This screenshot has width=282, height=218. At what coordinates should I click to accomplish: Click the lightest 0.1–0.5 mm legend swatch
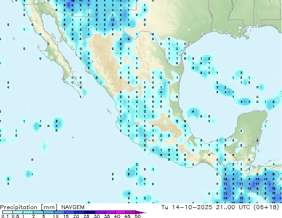coord(8,212)
